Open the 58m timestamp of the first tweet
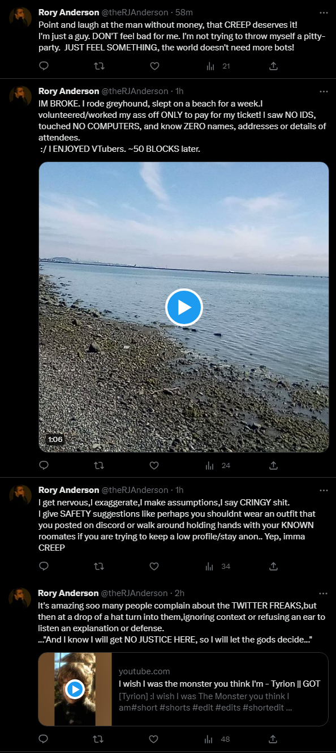 coord(183,12)
